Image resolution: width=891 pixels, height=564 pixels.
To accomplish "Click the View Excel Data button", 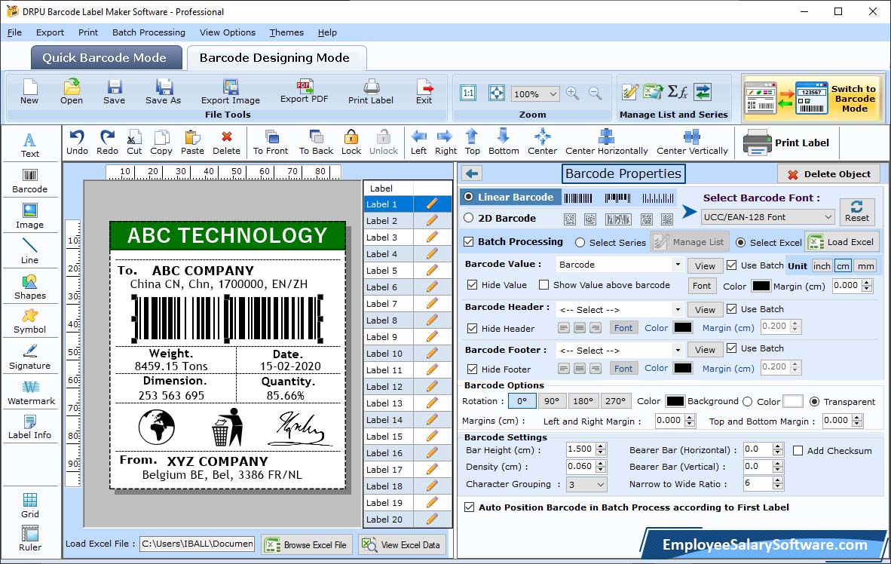I will click(401, 544).
